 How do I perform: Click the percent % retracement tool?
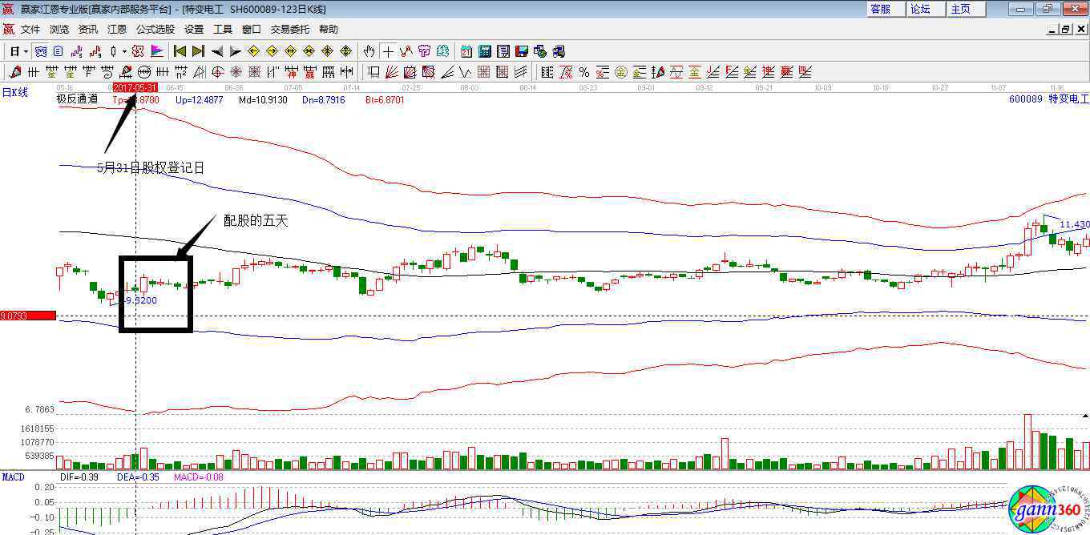coord(584,72)
